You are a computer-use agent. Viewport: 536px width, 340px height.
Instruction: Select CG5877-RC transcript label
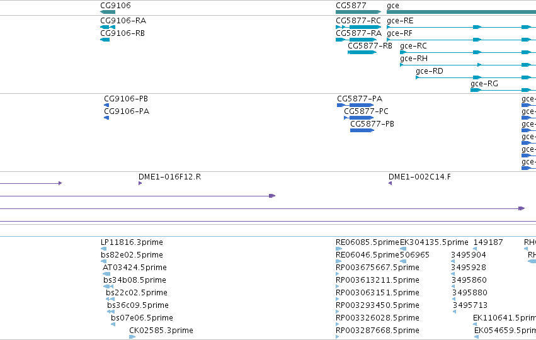tap(358, 21)
